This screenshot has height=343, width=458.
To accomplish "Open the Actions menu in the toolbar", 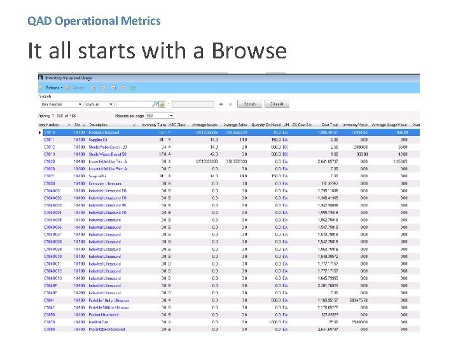I will point(54,88).
